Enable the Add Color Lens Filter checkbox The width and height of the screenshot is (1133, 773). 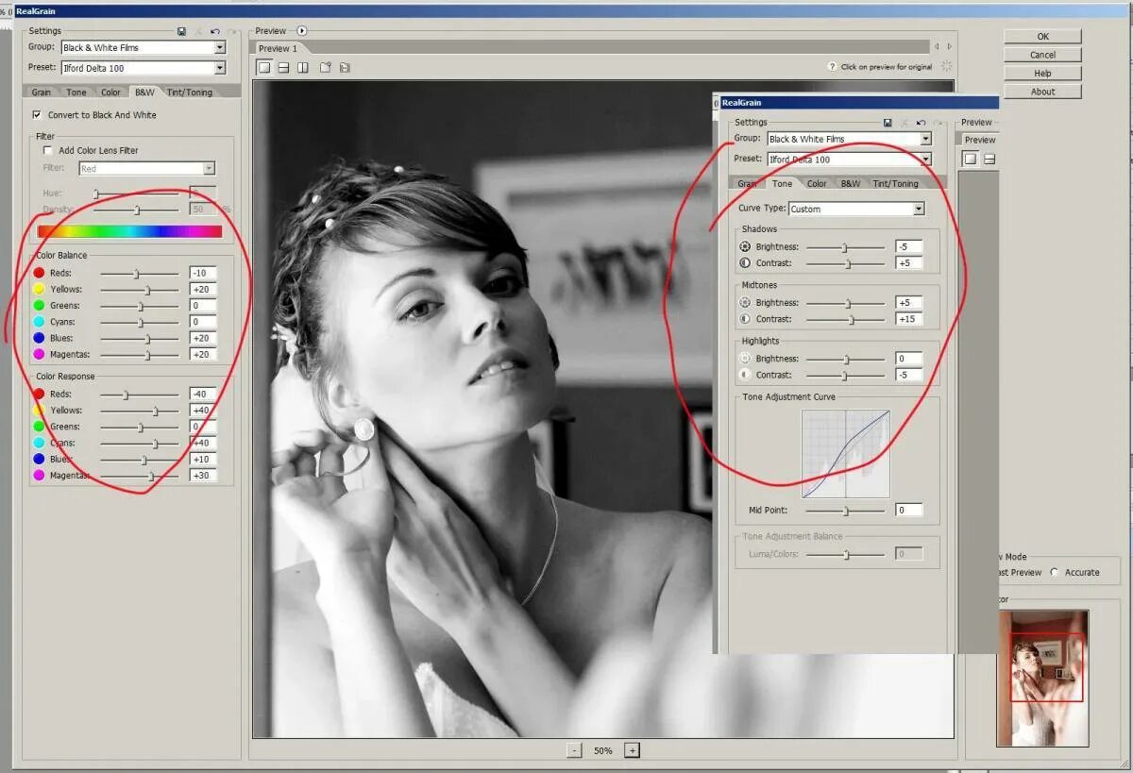(x=47, y=150)
